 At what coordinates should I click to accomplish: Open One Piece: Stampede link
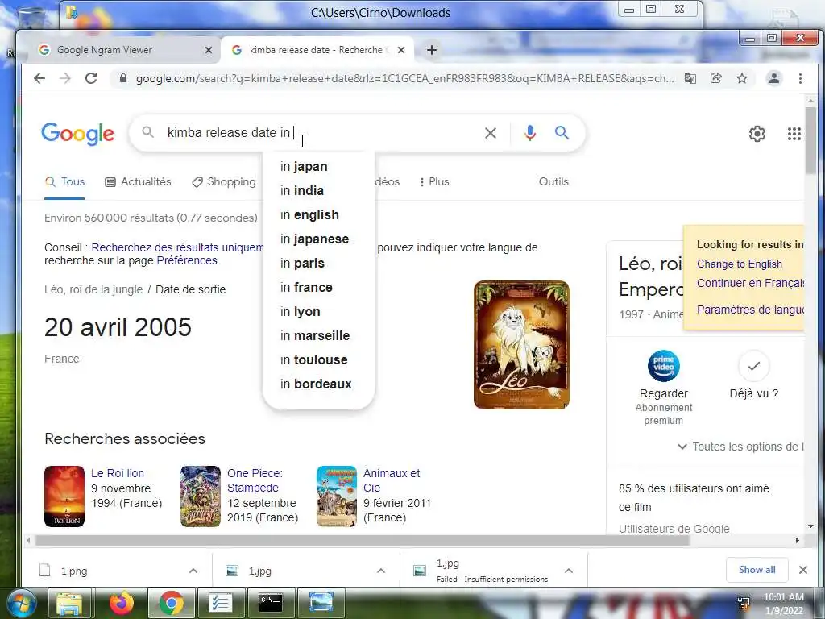255,480
